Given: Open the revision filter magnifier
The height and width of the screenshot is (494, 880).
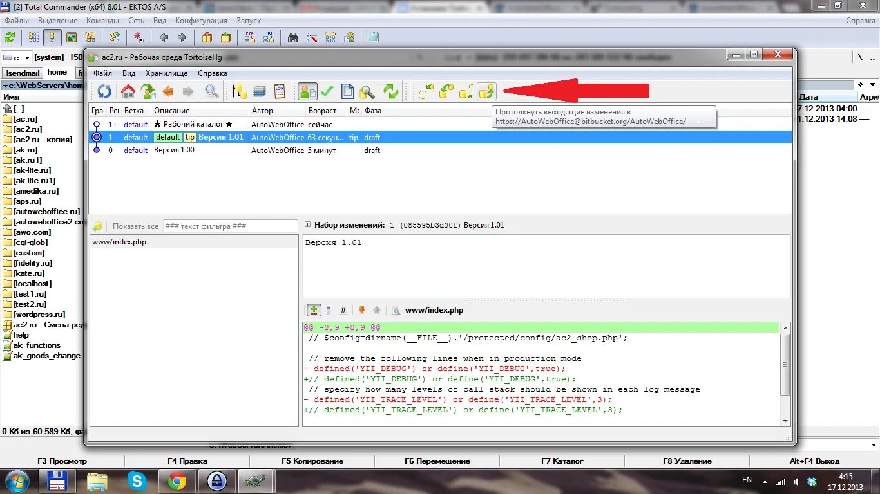Looking at the screenshot, I should point(212,91).
